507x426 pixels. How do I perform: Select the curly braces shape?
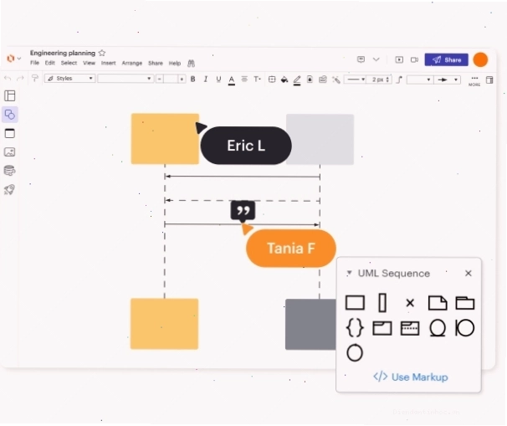tap(355, 328)
